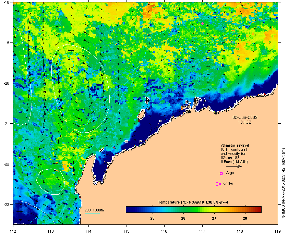Click the longitude axis label 118
Viewport: 288px width, 233px height.
tap(240, 231)
